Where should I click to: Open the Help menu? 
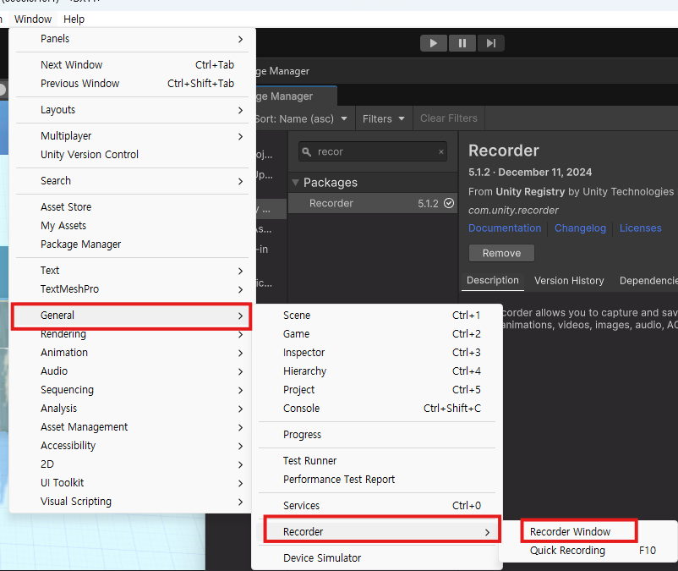click(74, 19)
